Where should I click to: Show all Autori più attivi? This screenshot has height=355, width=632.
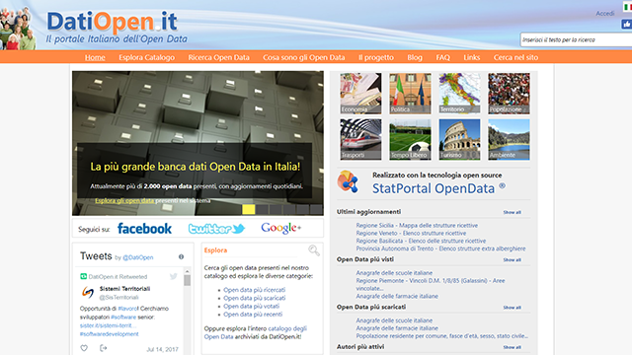[512, 347]
